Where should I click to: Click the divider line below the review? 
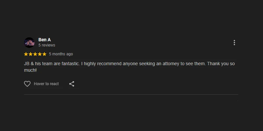(131, 94)
